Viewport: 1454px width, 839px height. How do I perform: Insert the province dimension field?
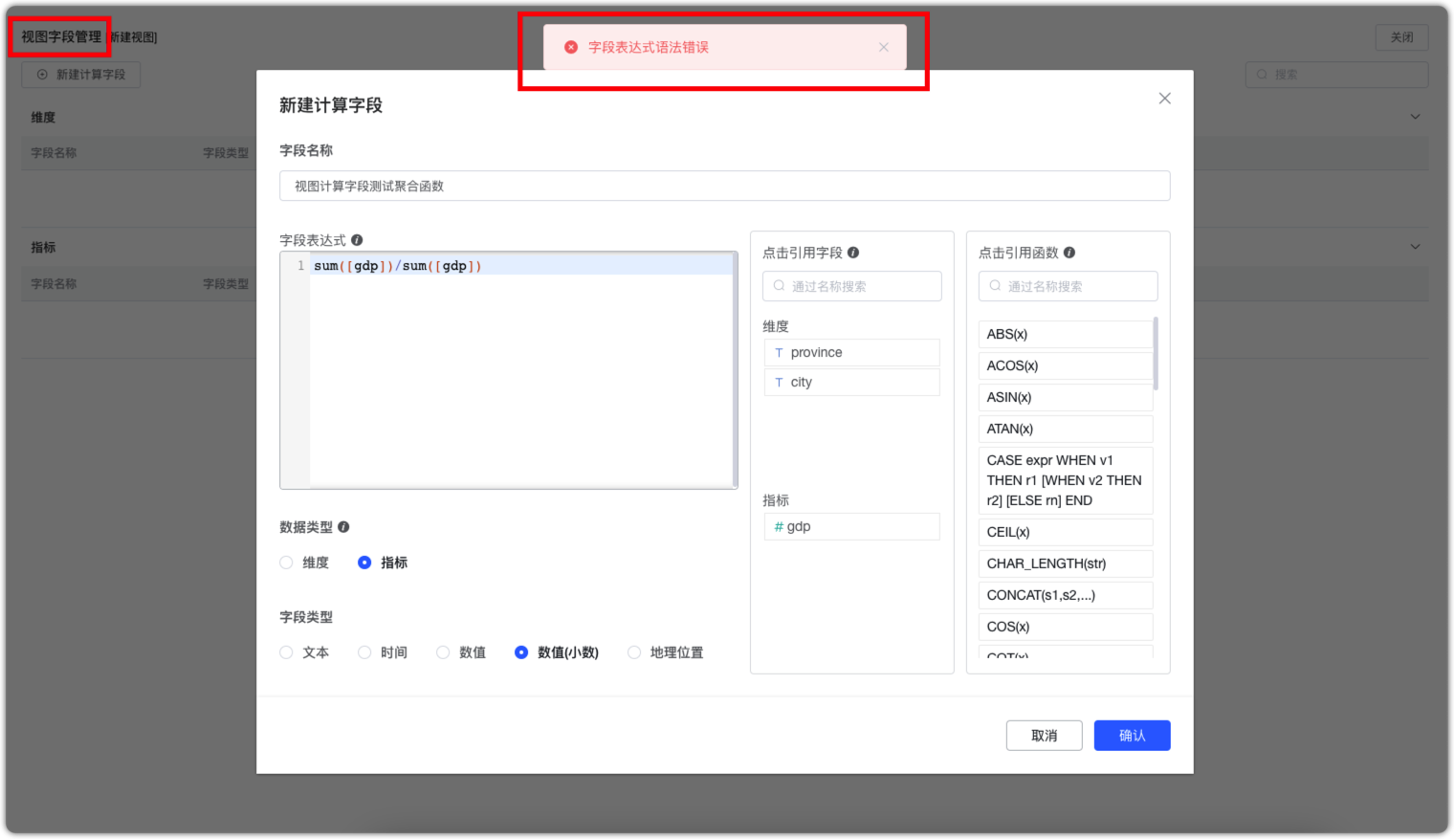(852, 353)
